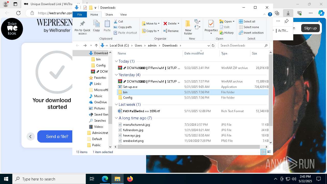Click the horizontal file list scrollbar
The height and width of the screenshot is (184, 327).
point(189,147)
